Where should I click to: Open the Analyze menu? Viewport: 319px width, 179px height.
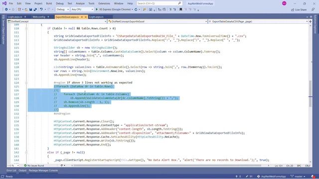(x=80, y=3)
